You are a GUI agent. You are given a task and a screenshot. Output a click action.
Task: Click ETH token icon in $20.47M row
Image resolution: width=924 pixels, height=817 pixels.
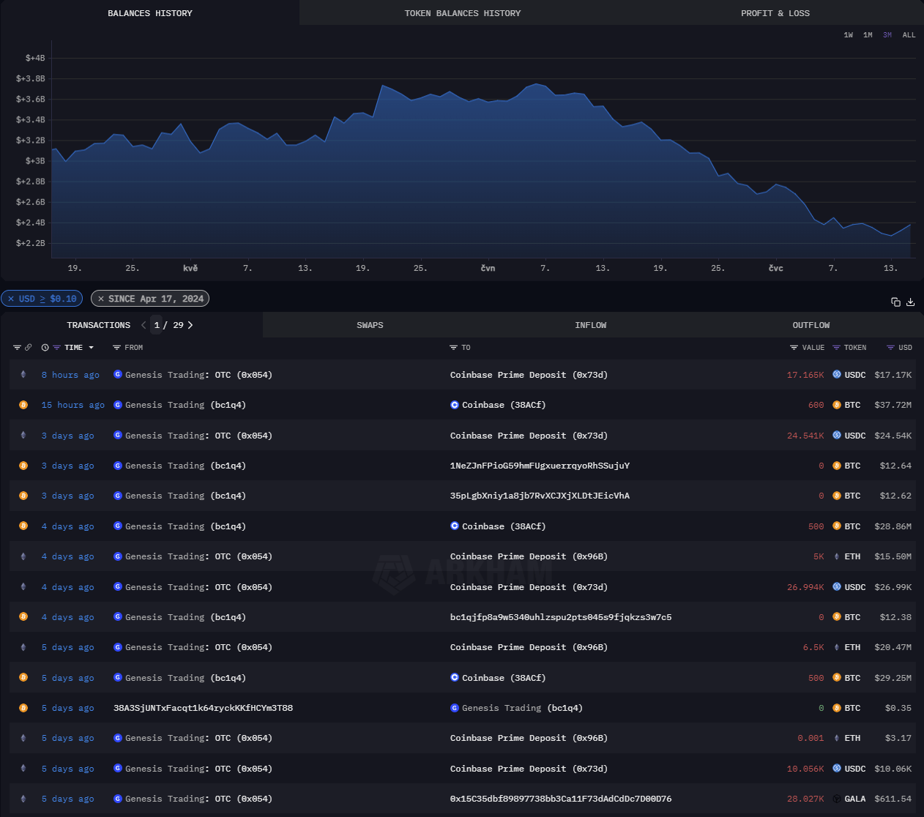[837, 647]
